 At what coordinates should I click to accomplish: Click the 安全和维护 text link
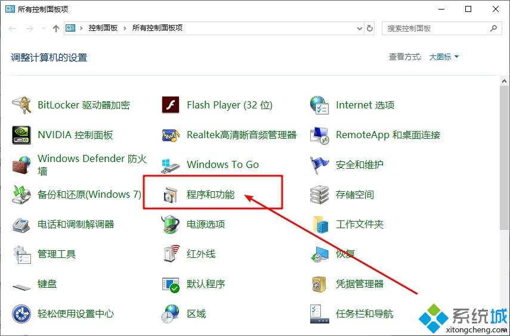pos(360,165)
